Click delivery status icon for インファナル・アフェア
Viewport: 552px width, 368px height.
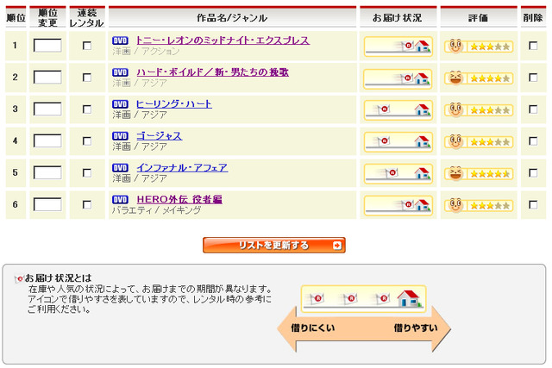click(x=398, y=174)
